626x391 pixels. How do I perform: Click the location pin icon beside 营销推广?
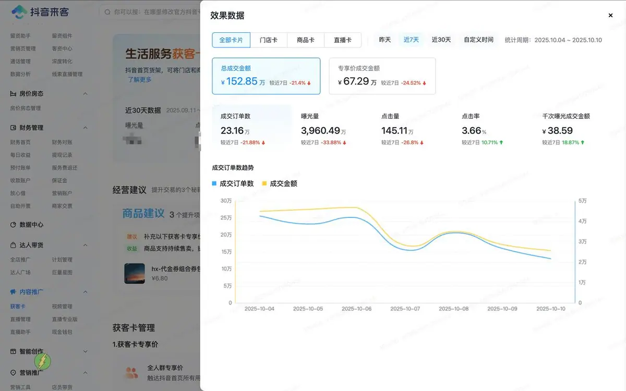[14, 373]
